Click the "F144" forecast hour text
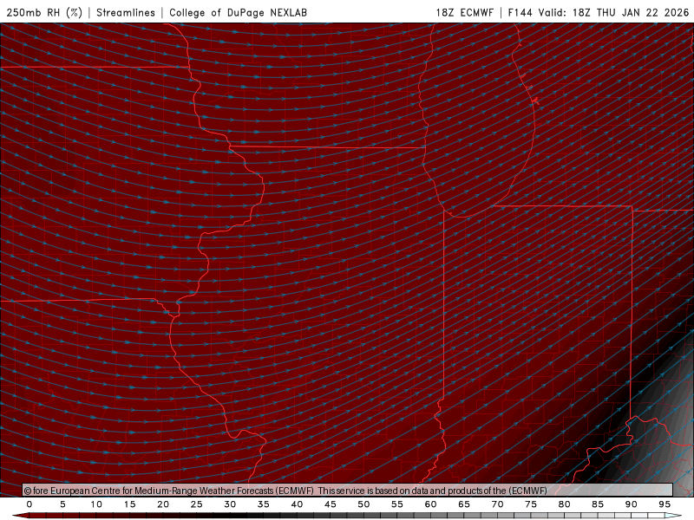 [520, 12]
